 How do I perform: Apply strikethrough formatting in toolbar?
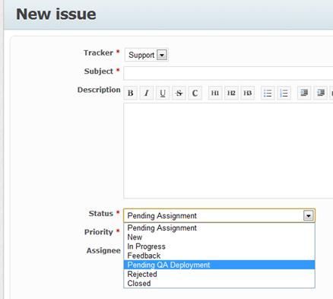tap(179, 93)
